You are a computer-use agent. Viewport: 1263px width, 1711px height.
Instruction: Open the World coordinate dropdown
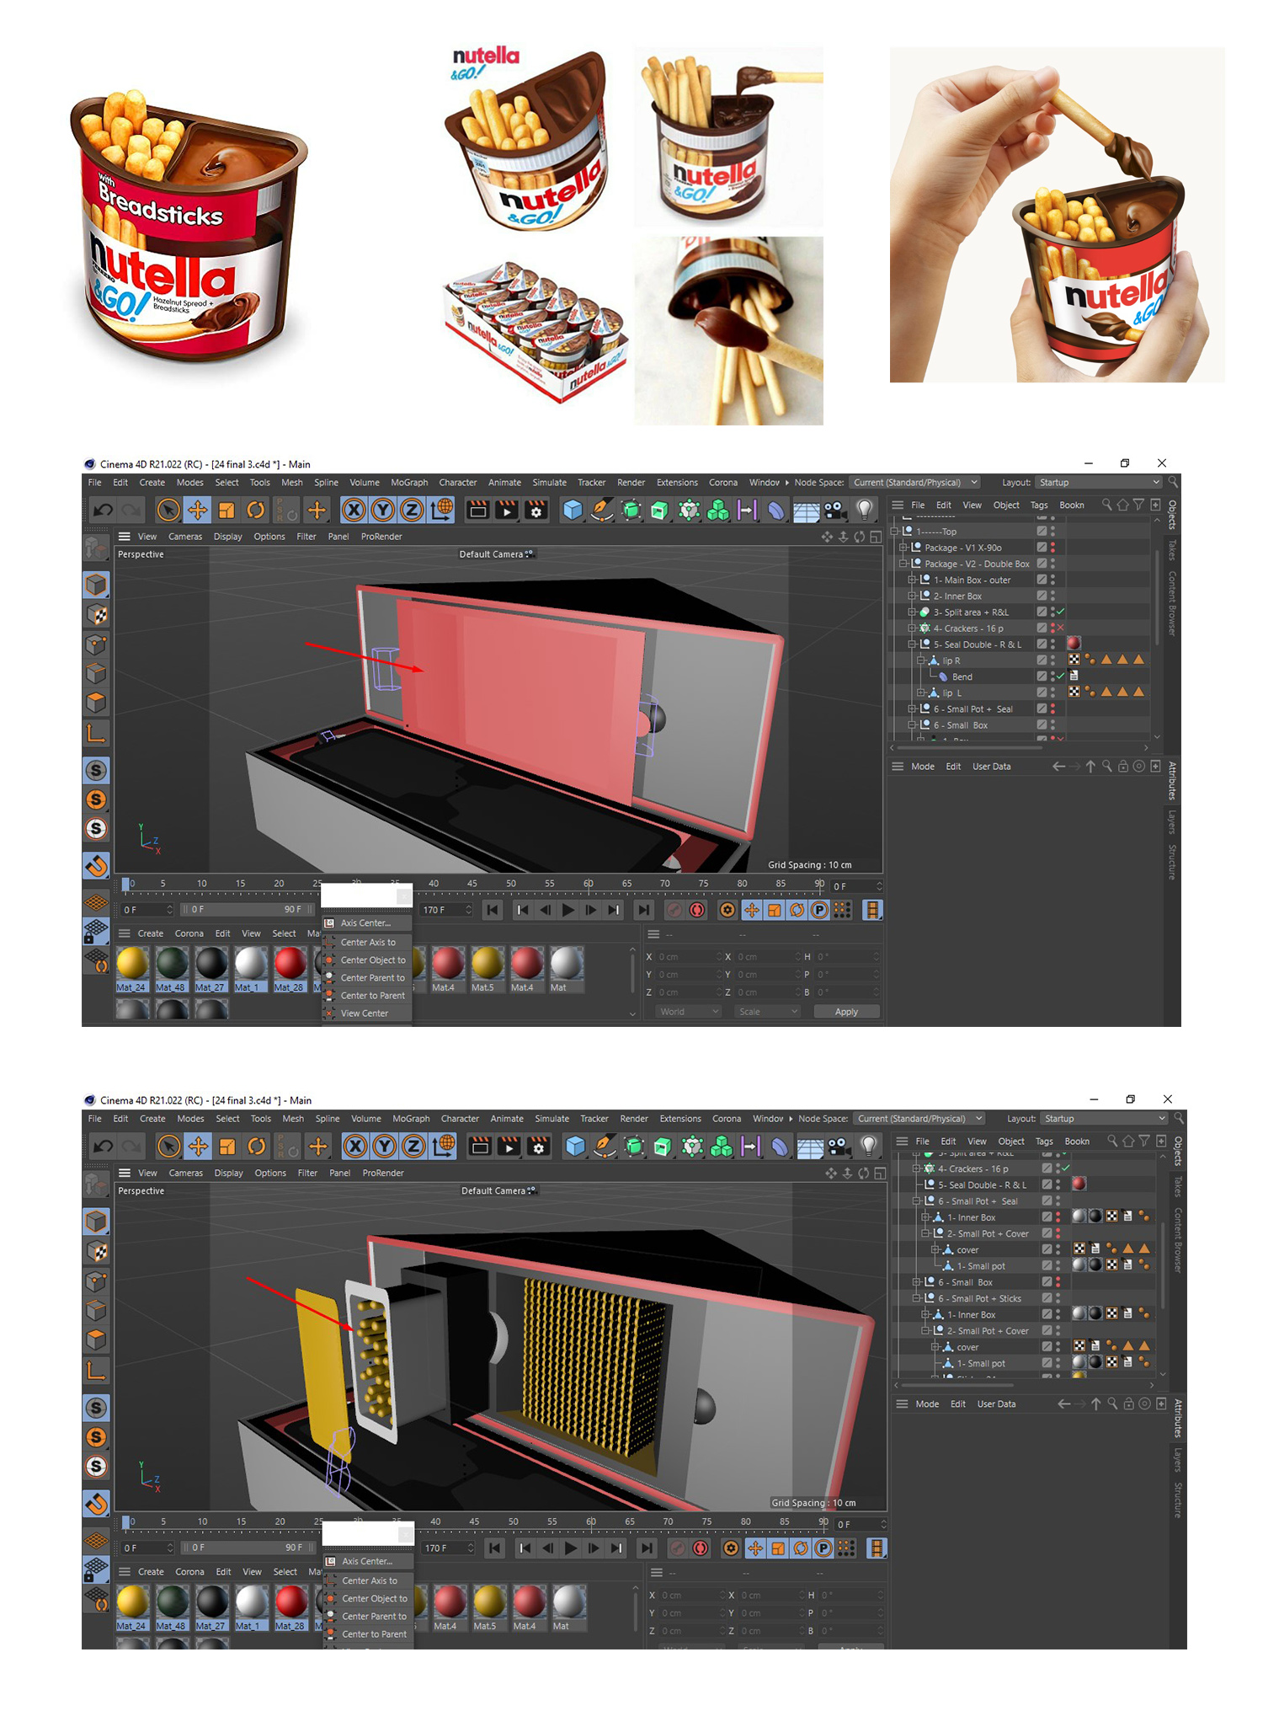[689, 1012]
